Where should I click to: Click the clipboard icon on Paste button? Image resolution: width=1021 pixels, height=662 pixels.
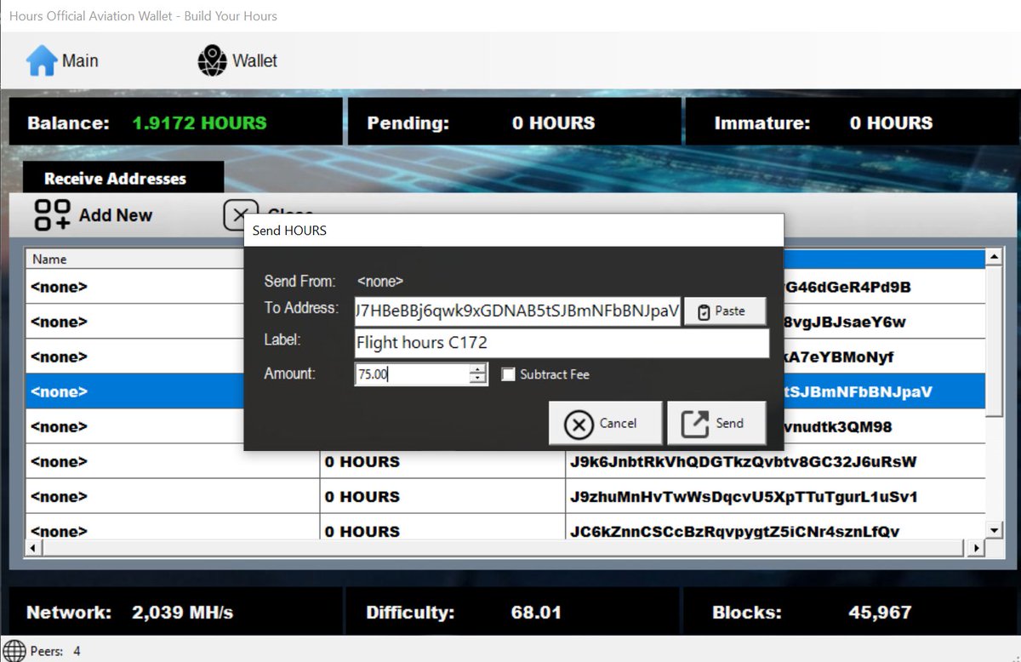click(704, 312)
